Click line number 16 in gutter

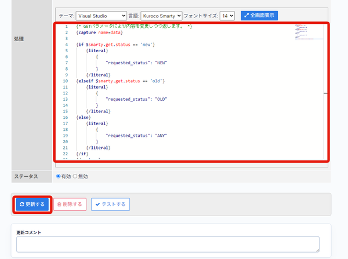[x=65, y=117]
